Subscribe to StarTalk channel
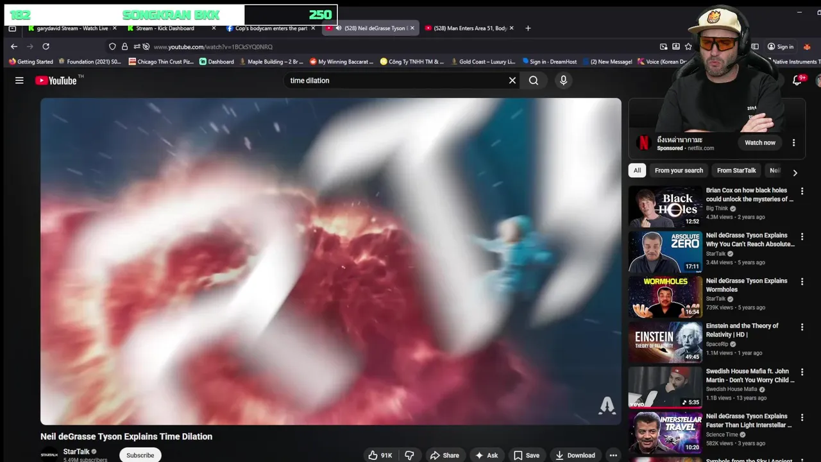 coord(140,455)
